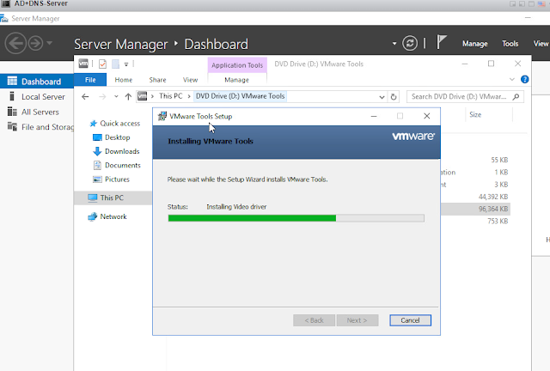Click AD+DNS-Server VM tab icon
The height and width of the screenshot is (371, 550).
coord(6,3)
